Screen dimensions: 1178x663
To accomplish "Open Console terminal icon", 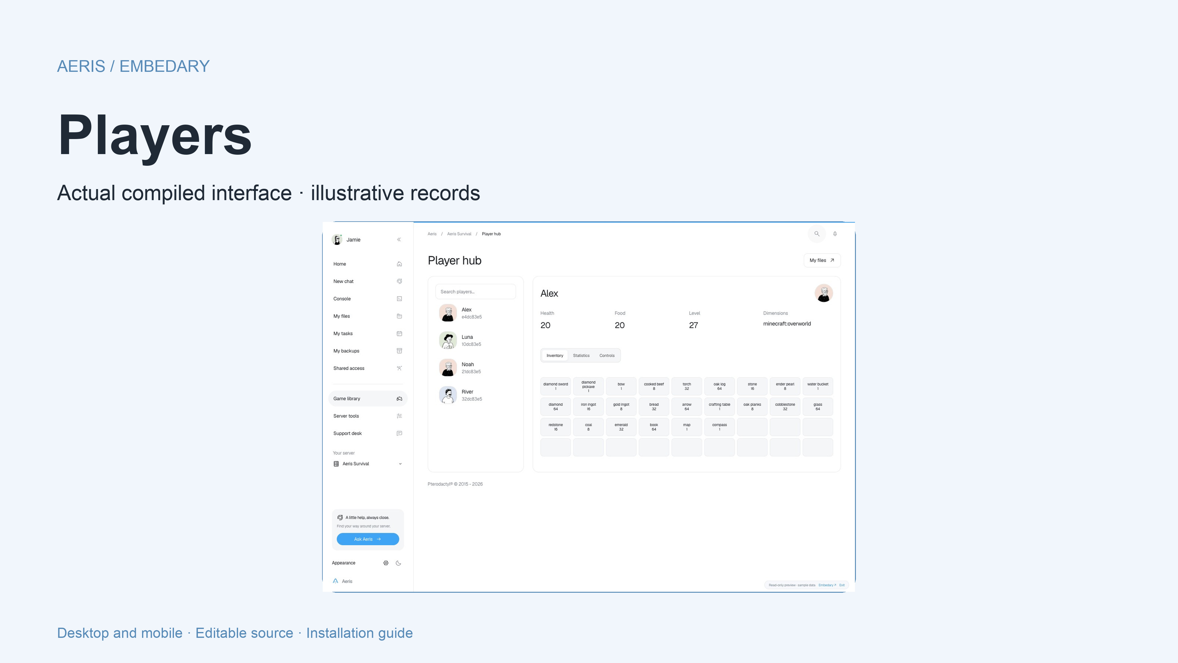I will 399,299.
